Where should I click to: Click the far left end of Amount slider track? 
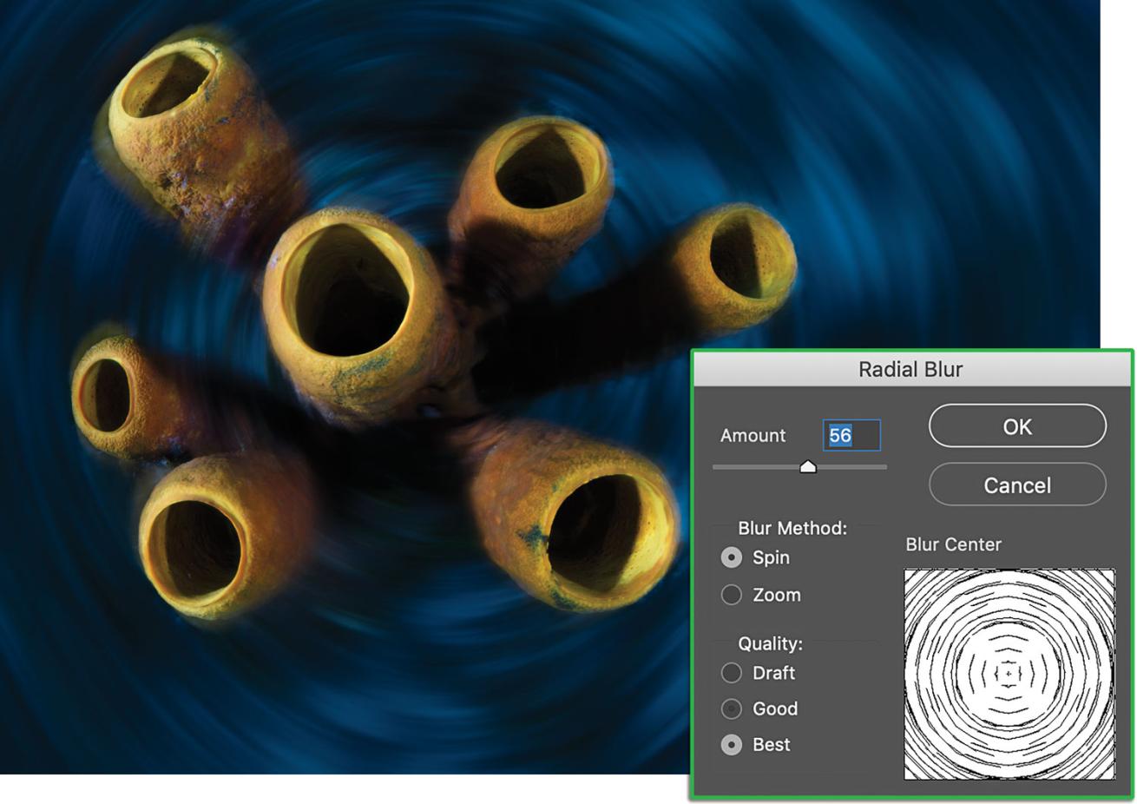(715, 467)
